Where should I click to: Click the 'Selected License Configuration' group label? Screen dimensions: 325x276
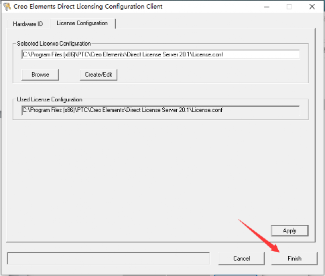point(54,44)
